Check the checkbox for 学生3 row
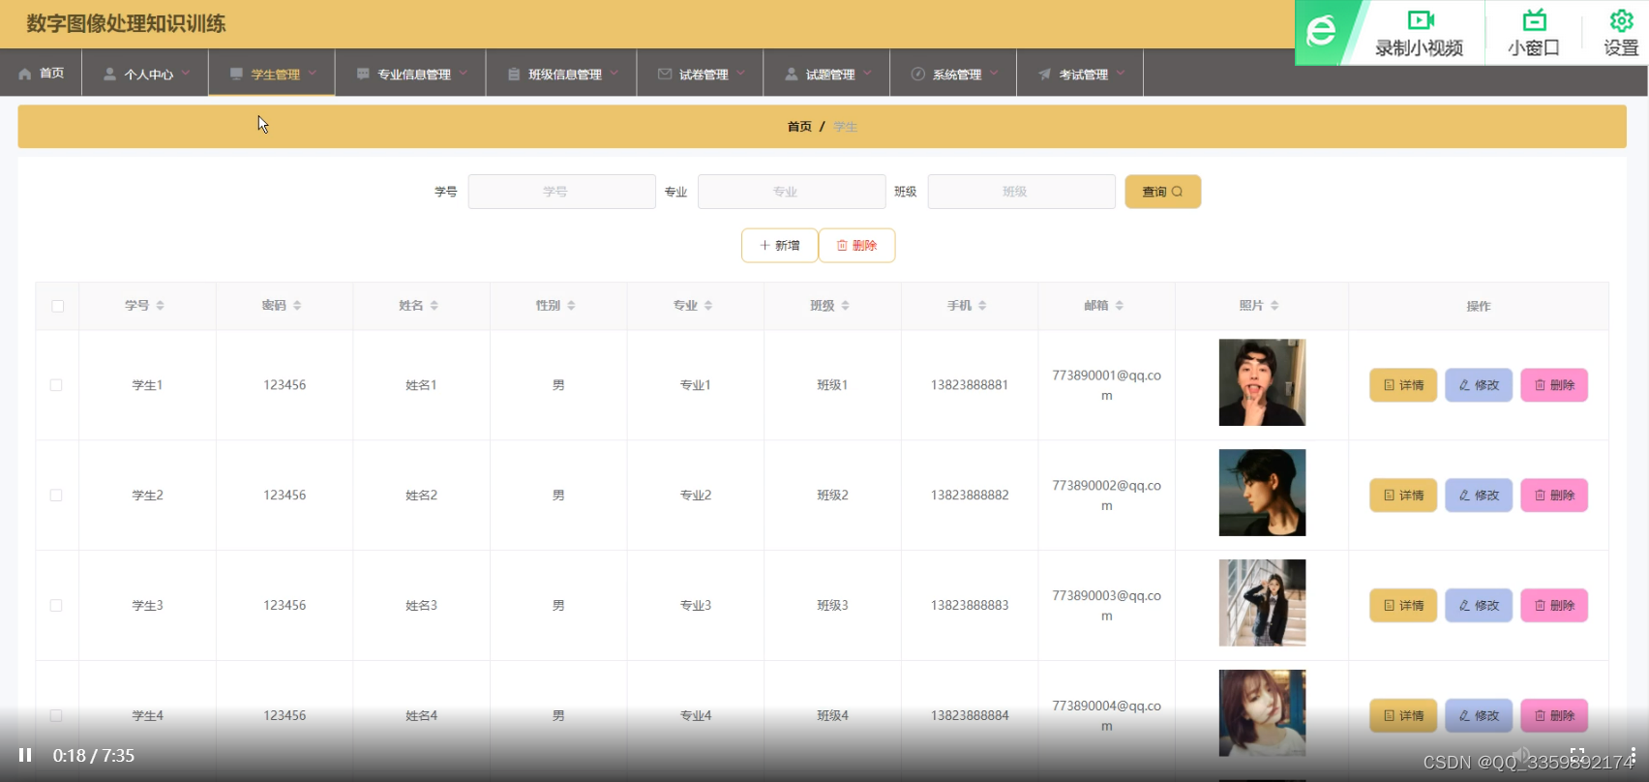 click(x=56, y=606)
